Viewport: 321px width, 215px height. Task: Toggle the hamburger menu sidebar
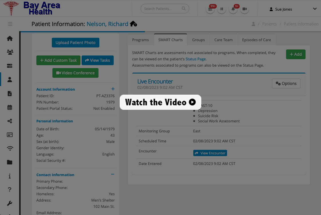point(10,24)
